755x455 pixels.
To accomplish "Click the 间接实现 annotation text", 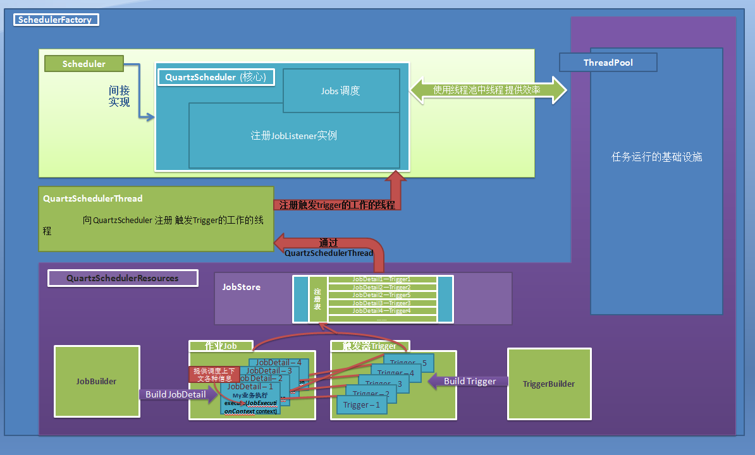I will click(119, 96).
